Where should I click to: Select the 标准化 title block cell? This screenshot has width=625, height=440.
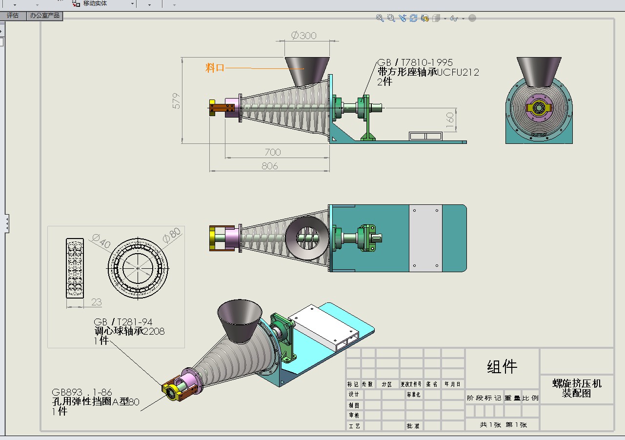(413, 395)
